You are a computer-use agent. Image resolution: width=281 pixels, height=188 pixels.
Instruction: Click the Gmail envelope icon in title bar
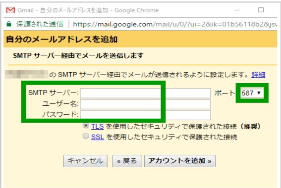click(10, 10)
